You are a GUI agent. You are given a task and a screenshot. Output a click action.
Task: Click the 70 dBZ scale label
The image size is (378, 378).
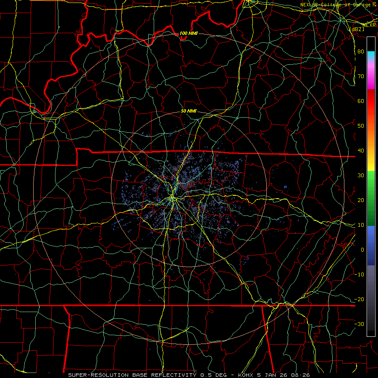pos(361,76)
